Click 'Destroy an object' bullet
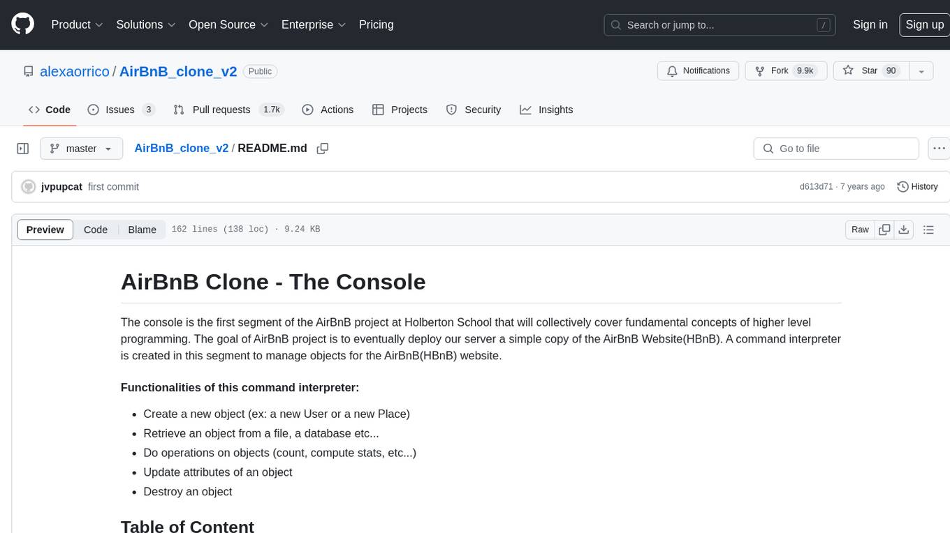Image resolution: width=950 pixels, height=533 pixels. pos(188,492)
